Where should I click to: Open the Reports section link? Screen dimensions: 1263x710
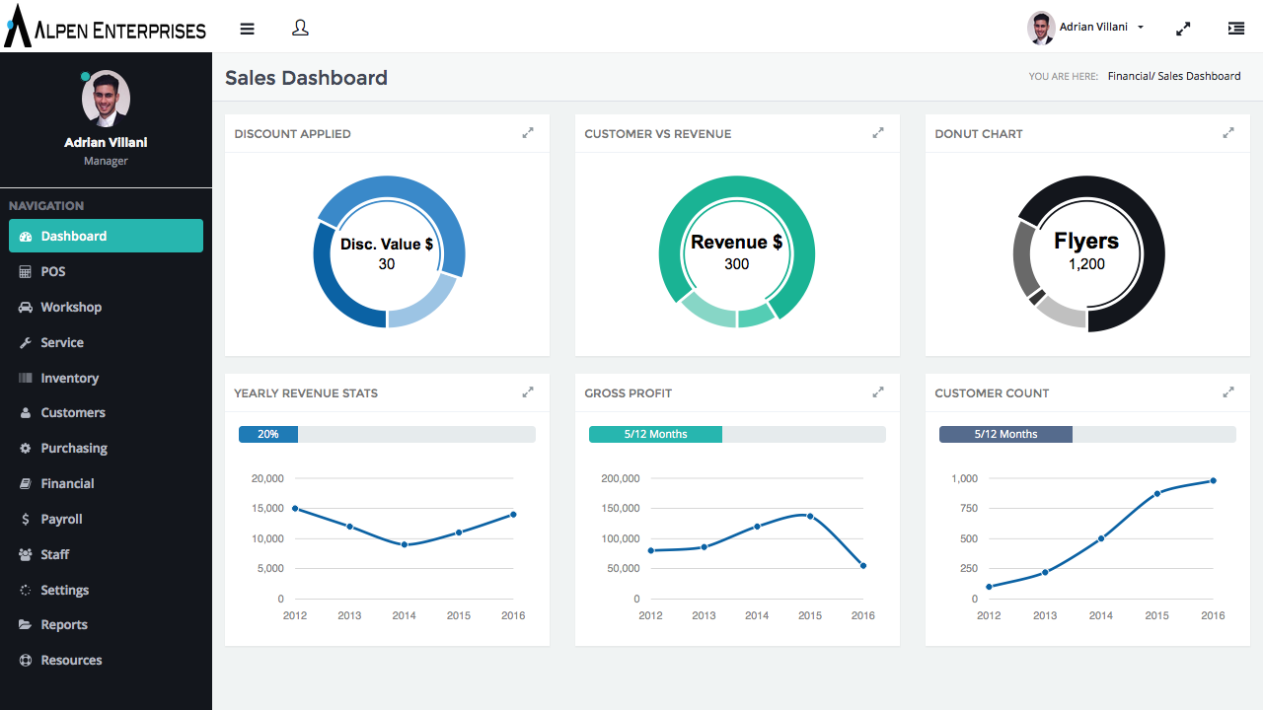click(64, 624)
